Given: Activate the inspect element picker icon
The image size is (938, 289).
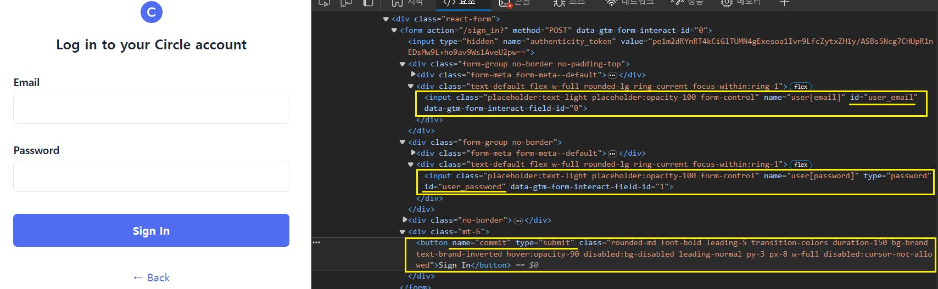Looking at the screenshot, I should coord(324,3).
